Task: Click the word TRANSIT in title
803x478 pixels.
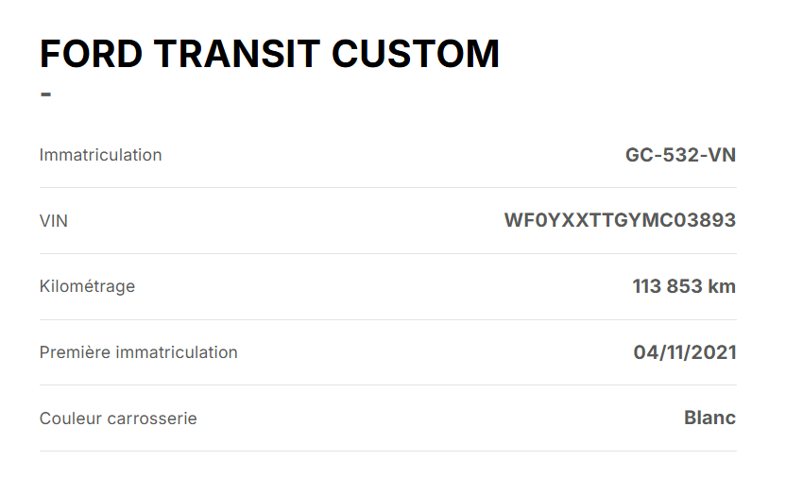Action: (237, 54)
